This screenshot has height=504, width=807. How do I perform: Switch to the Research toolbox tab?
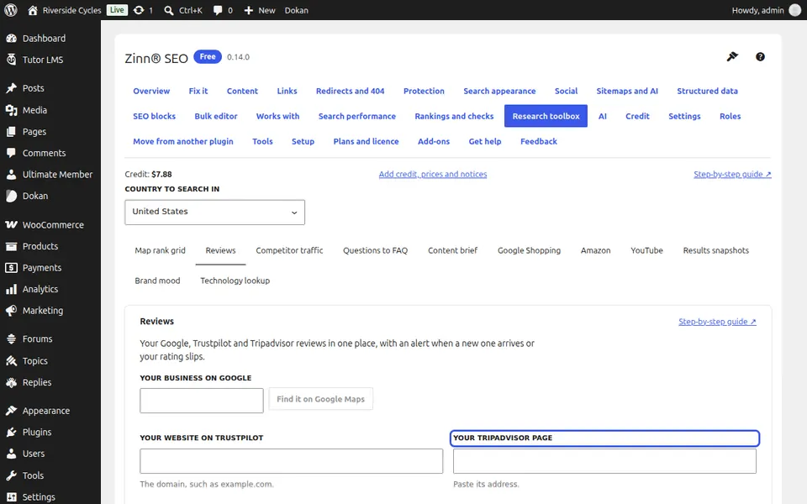click(x=546, y=116)
